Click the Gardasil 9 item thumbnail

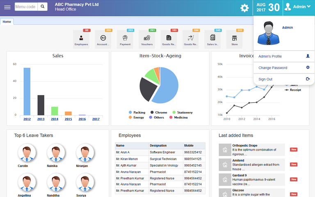(225, 179)
